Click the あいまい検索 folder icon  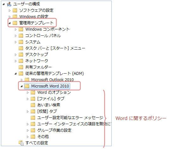(x=33, y=105)
